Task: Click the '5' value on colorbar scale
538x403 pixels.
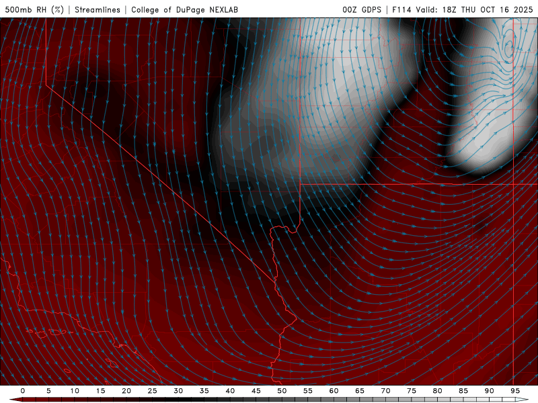Action: pos(48,391)
